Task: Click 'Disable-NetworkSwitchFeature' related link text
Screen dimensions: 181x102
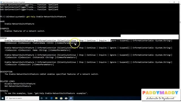Action: [20, 84]
